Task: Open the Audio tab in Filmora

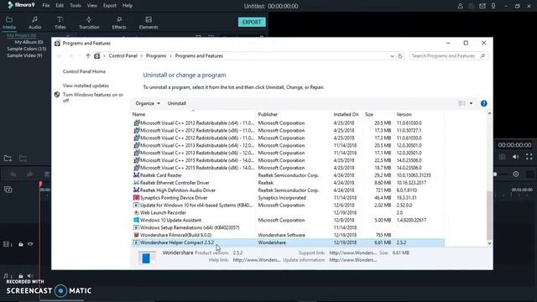Action: pyautogui.click(x=34, y=23)
